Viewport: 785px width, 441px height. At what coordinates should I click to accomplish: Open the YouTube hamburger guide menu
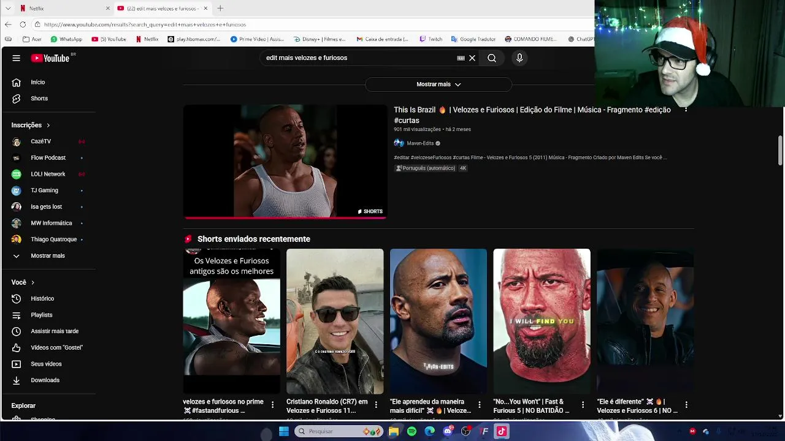tap(17, 58)
